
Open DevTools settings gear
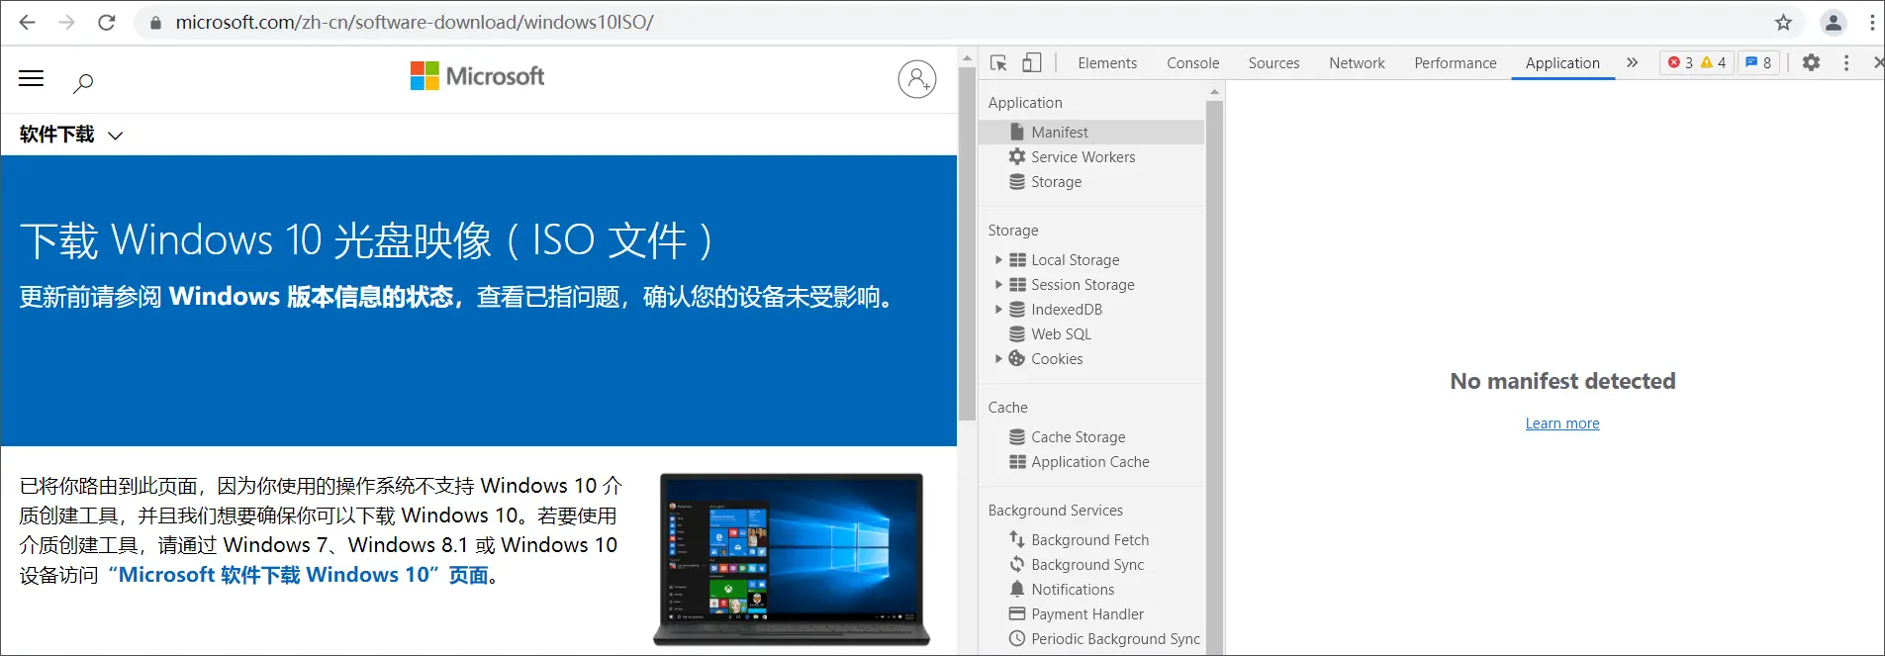tap(1811, 62)
